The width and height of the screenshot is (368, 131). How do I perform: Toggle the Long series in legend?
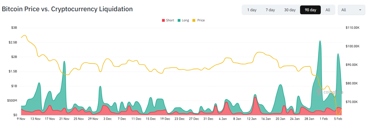click(183, 20)
